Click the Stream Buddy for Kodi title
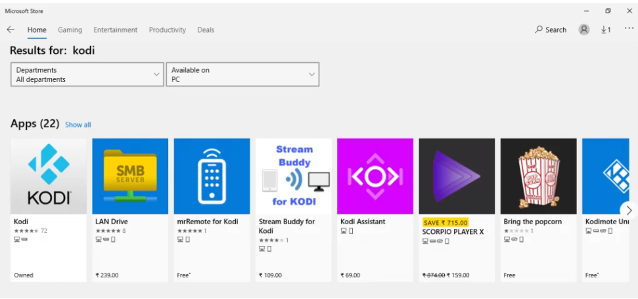Screen dimensions: 638x299 click(287, 226)
